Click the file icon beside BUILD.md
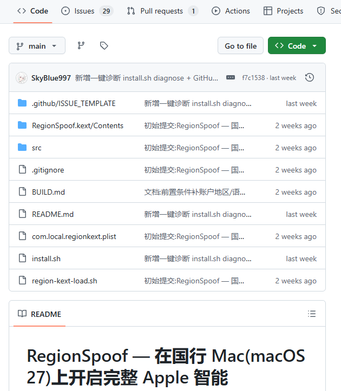The image size is (341, 391). pyautogui.click(x=23, y=191)
